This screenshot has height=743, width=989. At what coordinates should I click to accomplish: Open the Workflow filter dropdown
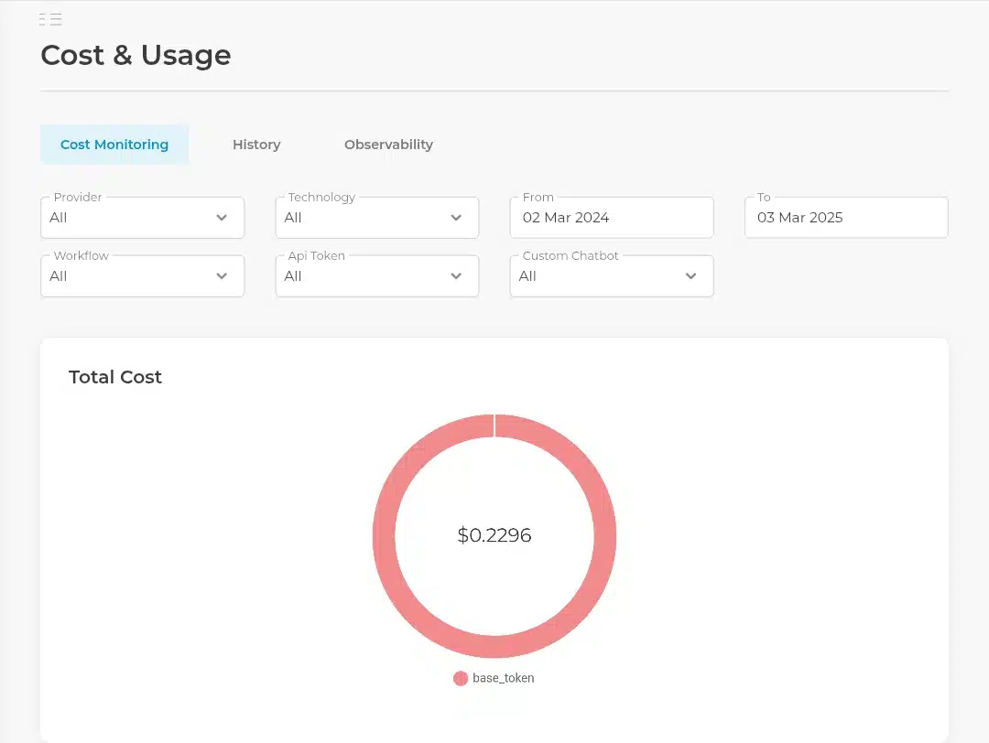(x=143, y=276)
